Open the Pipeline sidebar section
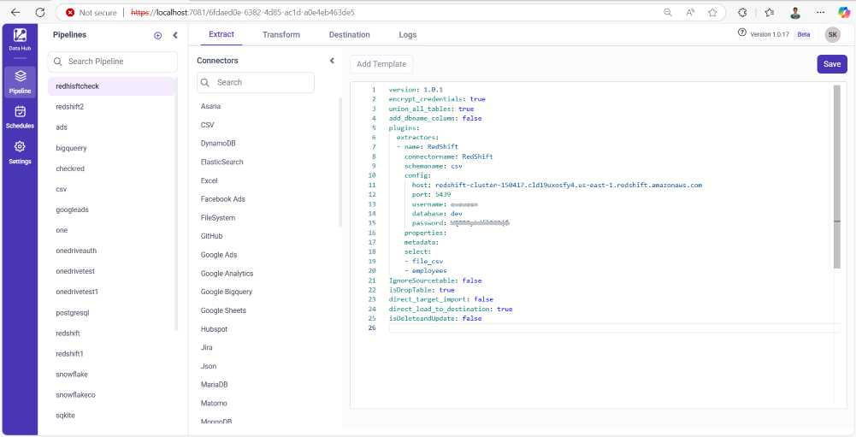The image size is (856, 437). coord(20,82)
